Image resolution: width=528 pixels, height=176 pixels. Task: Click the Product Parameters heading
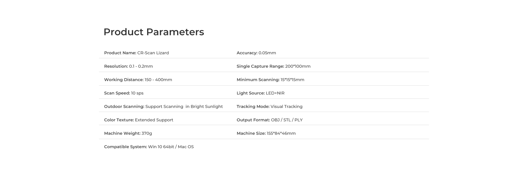153,32
